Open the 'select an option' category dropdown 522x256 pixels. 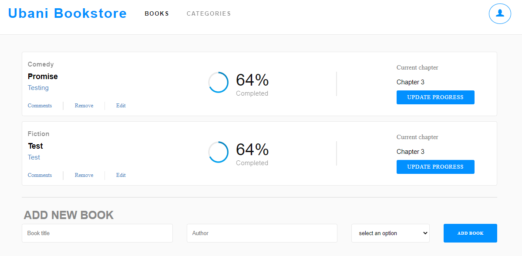point(390,233)
